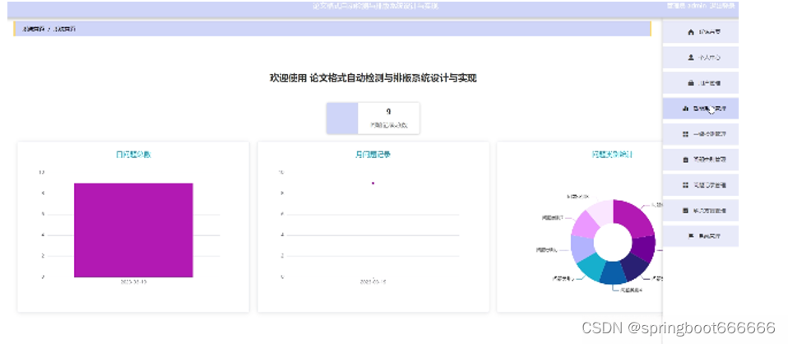Click 退出登录 logout link in header
Screen dimensions: 788x344
point(722,6)
